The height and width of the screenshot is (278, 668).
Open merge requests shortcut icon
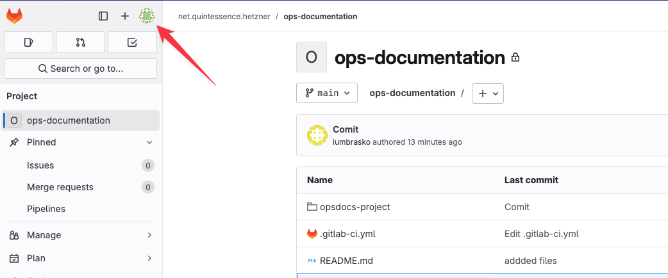click(x=80, y=42)
